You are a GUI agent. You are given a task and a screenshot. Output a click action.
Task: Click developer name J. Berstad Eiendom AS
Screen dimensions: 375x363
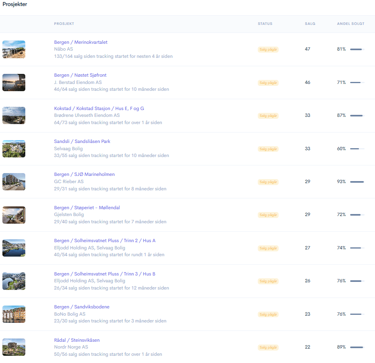(78, 82)
